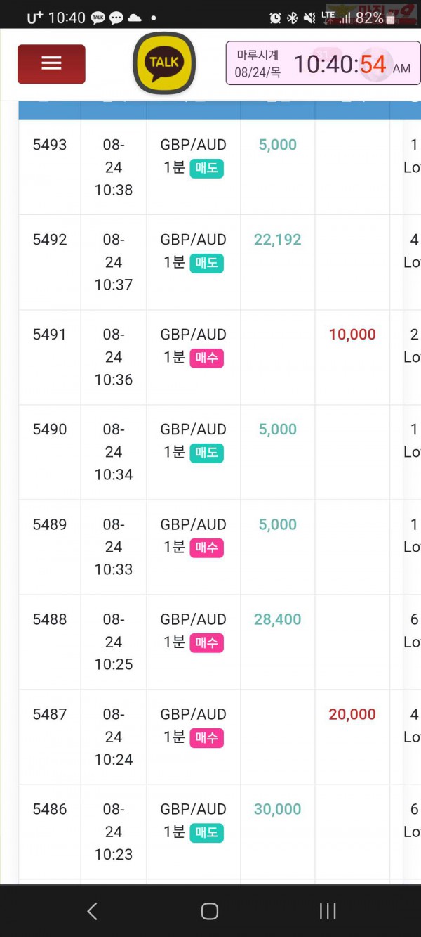Click the 매도 badge in row 5492
This screenshot has height=937, width=421.
tap(207, 263)
